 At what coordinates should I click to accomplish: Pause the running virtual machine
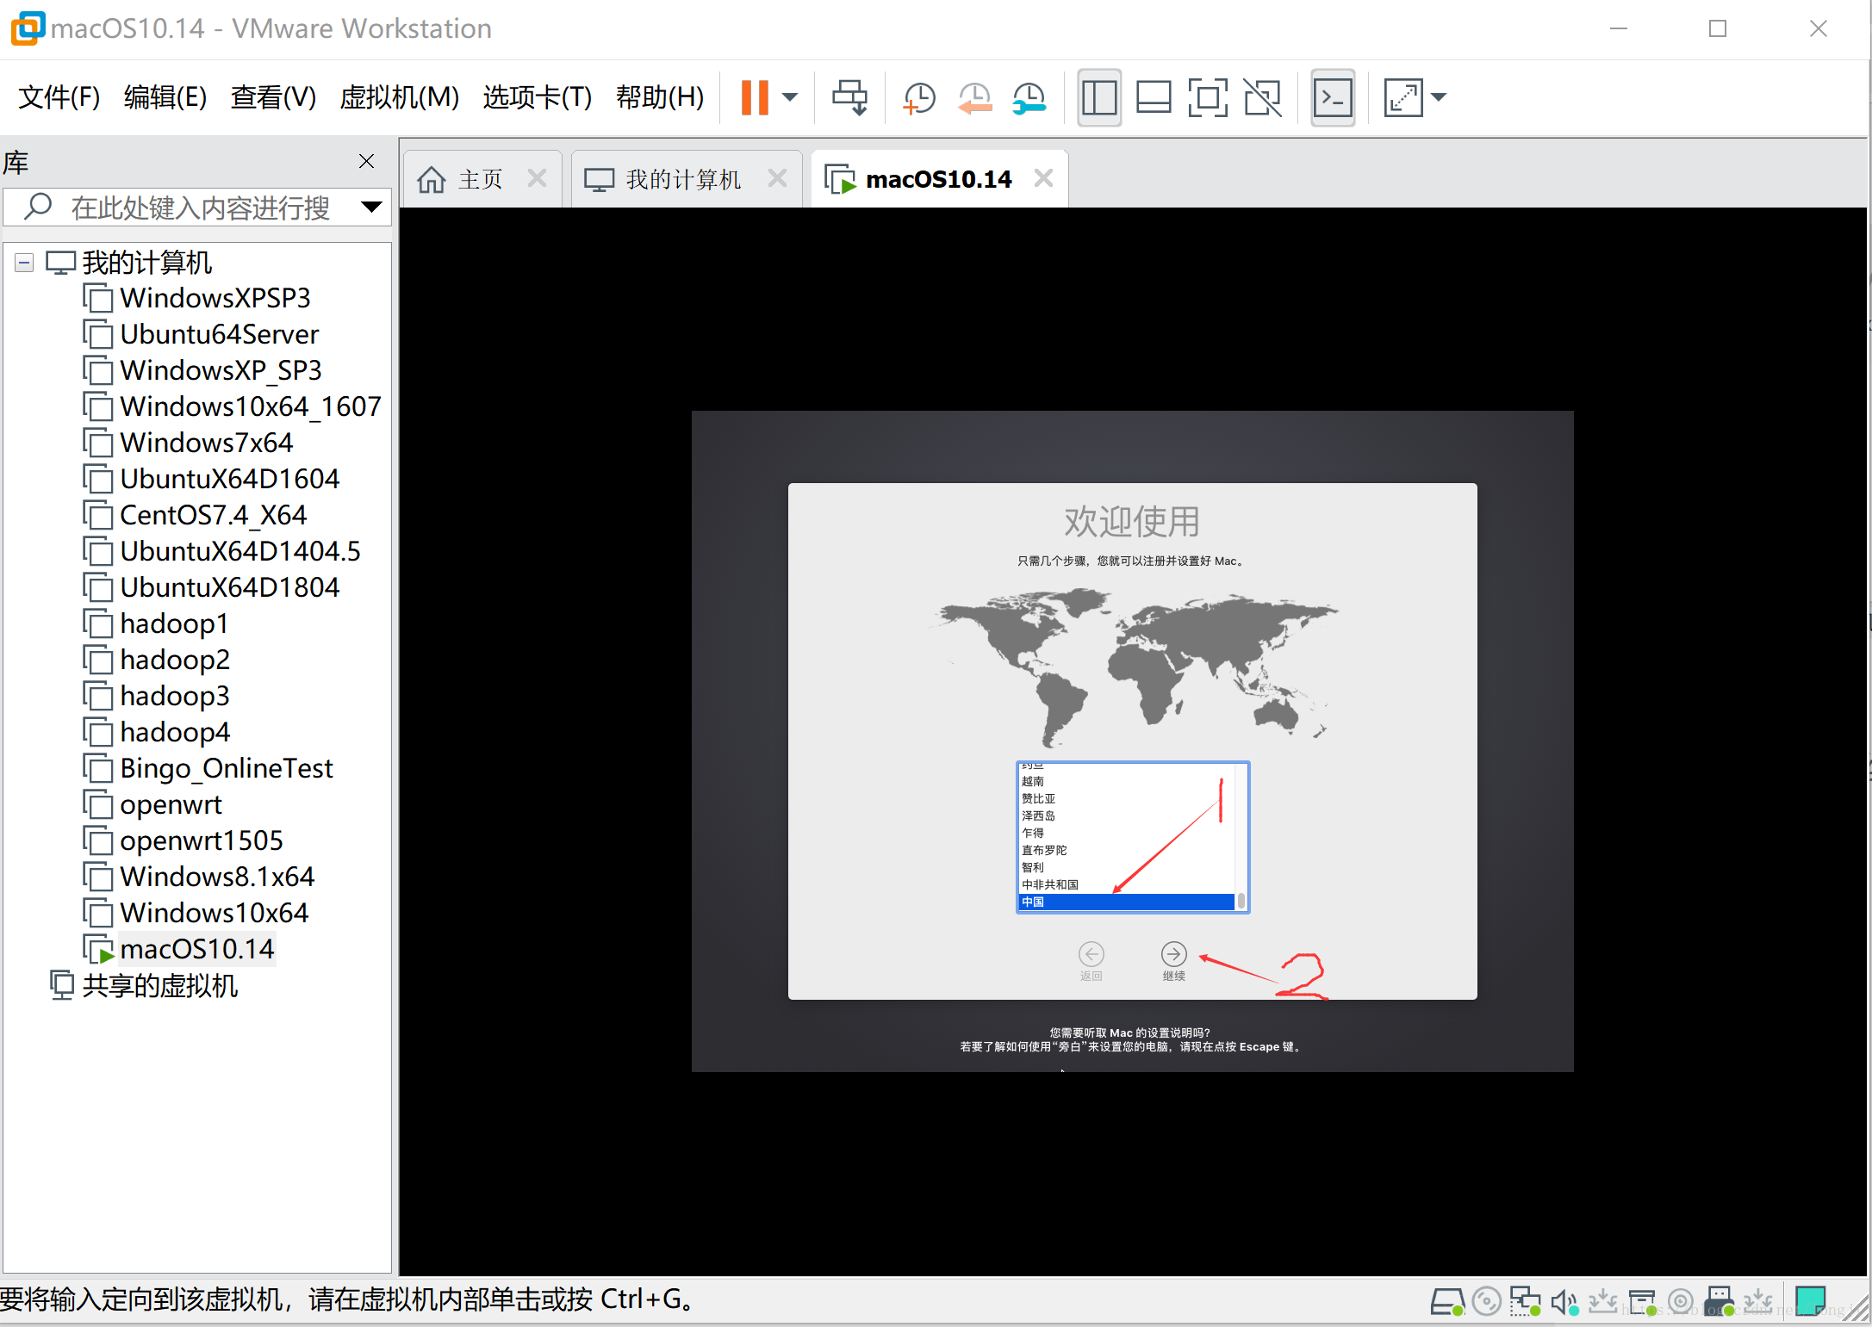(x=755, y=97)
